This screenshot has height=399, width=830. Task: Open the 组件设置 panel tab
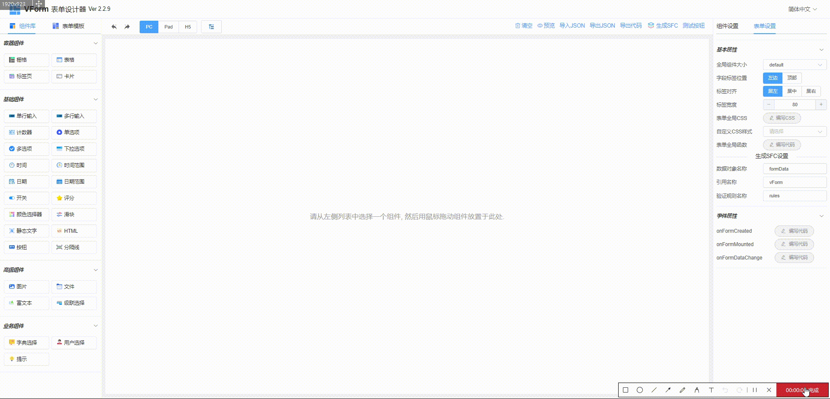pyautogui.click(x=727, y=25)
